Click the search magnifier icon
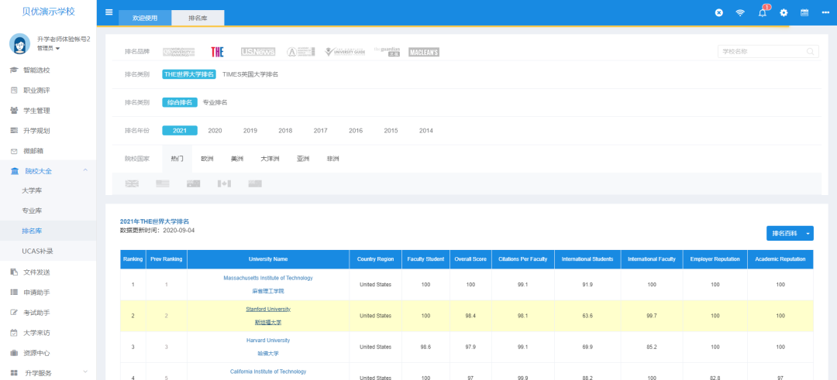 click(x=811, y=52)
